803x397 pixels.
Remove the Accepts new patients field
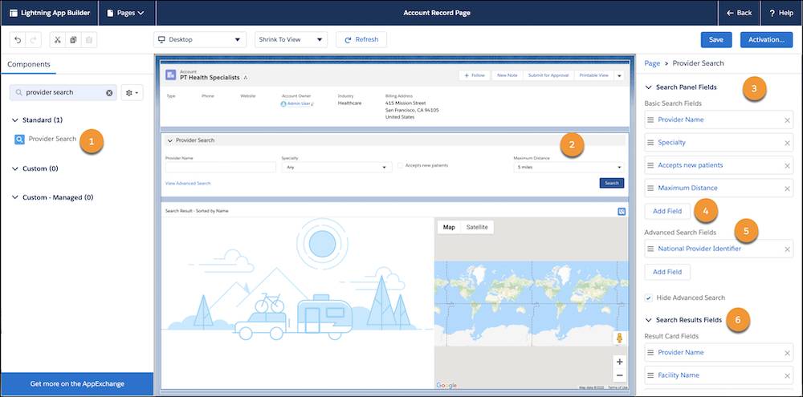[787, 166]
